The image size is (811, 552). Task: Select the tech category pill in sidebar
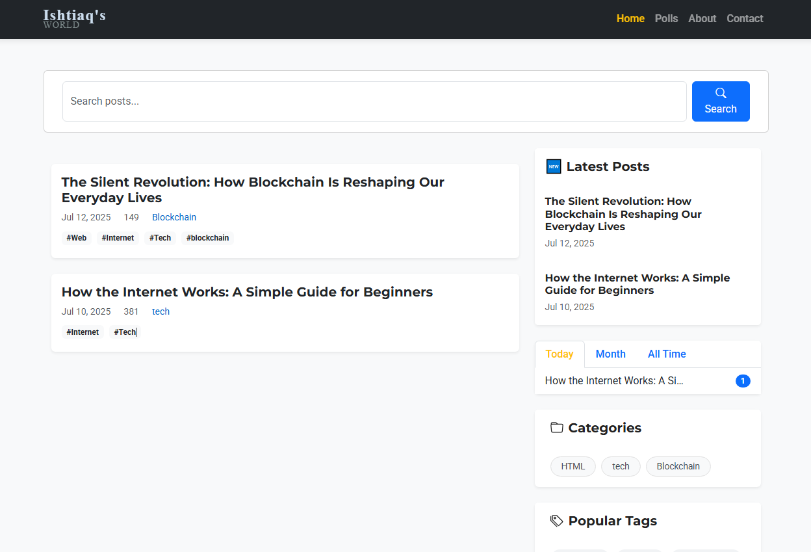coord(621,467)
